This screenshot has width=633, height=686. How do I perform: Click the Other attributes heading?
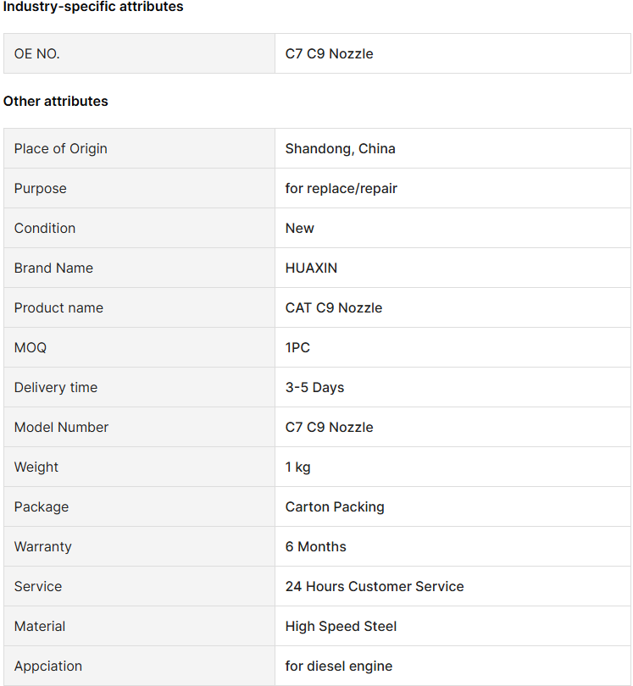pyautogui.click(x=56, y=101)
